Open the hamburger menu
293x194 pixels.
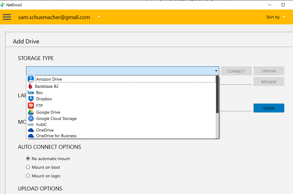(7, 17)
